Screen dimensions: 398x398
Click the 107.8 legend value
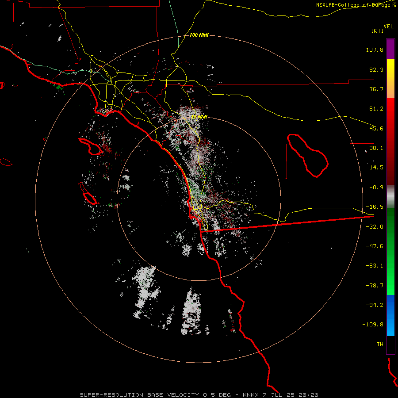pos(375,50)
